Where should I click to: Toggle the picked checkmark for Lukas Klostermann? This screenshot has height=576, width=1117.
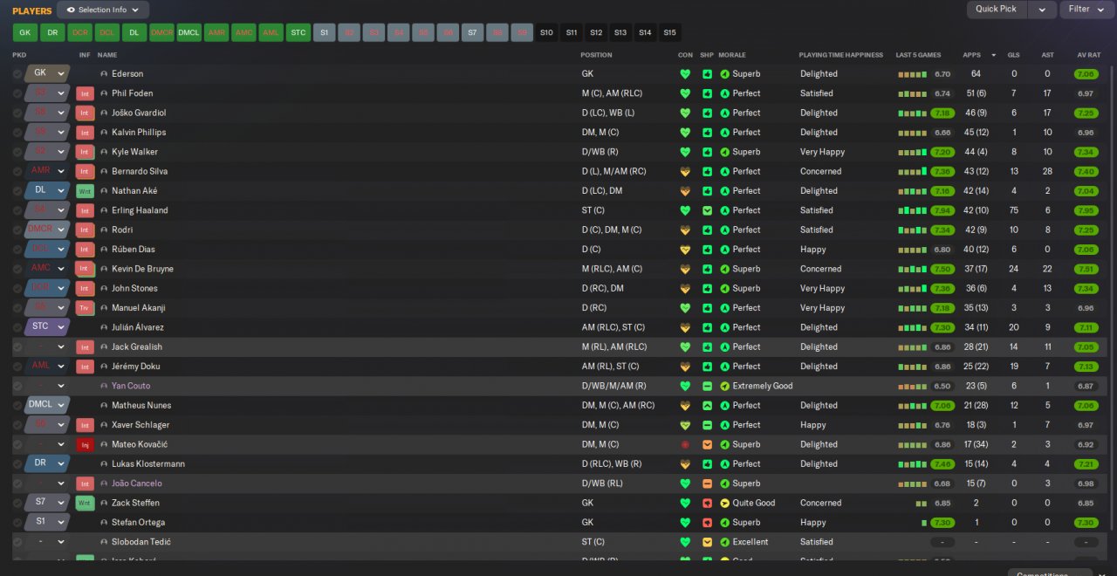17,464
